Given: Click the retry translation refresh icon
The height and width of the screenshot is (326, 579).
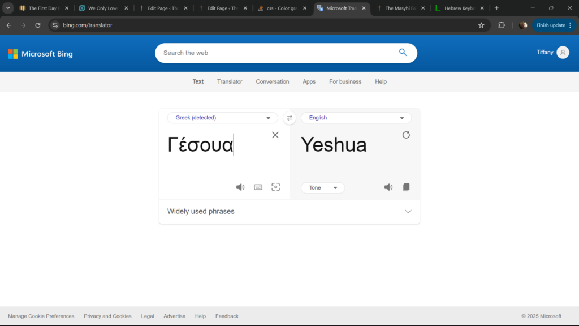Looking at the screenshot, I should pos(406,135).
